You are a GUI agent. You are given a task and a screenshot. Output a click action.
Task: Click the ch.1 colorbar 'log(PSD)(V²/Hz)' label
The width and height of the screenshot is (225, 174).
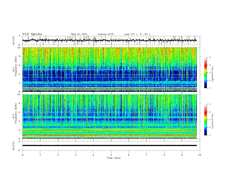tap(213, 74)
